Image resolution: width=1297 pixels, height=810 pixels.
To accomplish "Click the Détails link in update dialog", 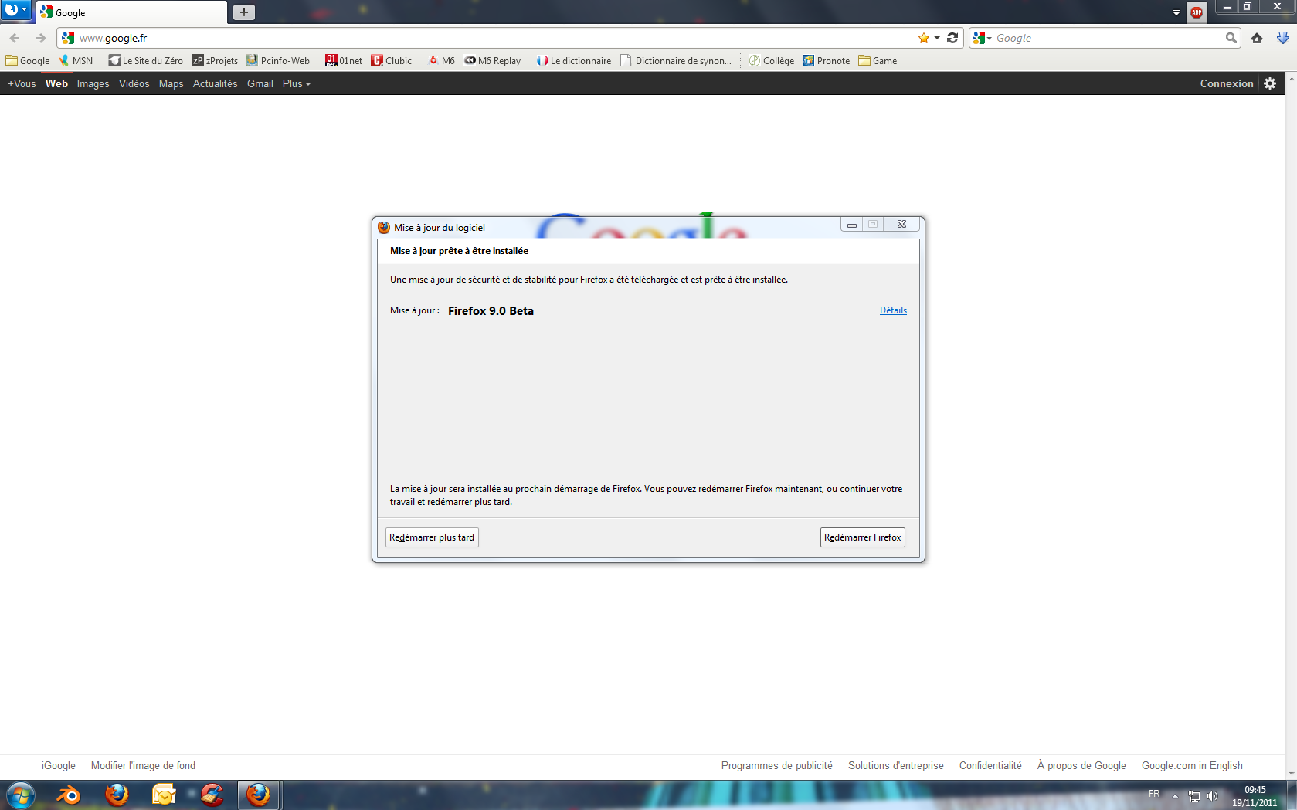I will pyautogui.click(x=893, y=310).
